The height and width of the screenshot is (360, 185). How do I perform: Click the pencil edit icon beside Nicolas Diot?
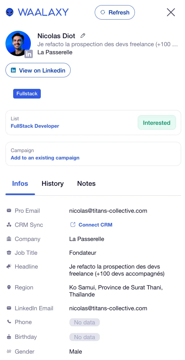tap(83, 36)
